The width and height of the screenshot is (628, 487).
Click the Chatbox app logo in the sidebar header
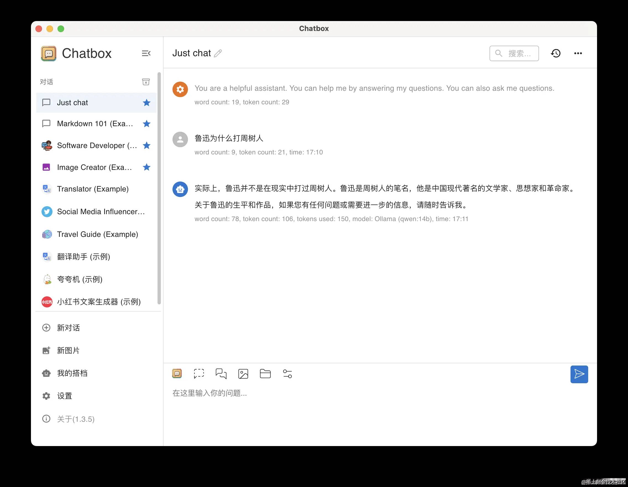pyautogui.click(x=49, y=53)
